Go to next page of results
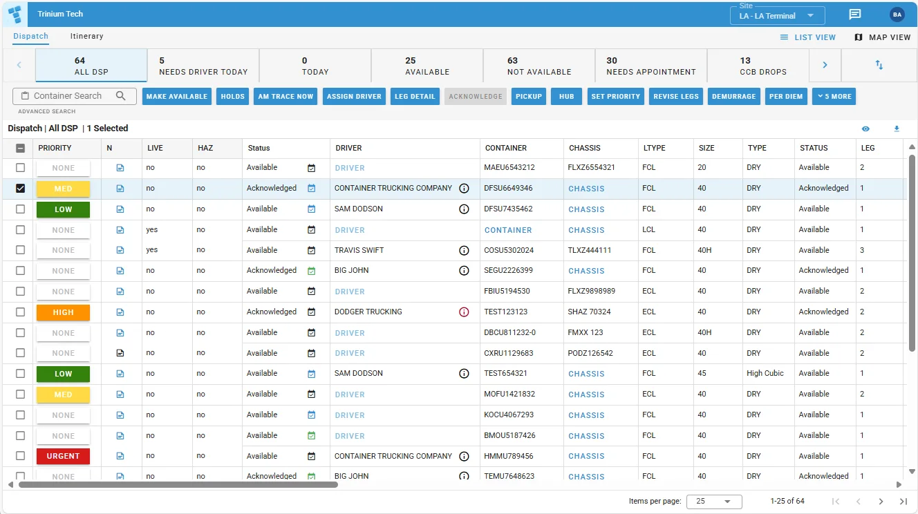The height and width of the screenshot is (514, 918). pos(881,502)
